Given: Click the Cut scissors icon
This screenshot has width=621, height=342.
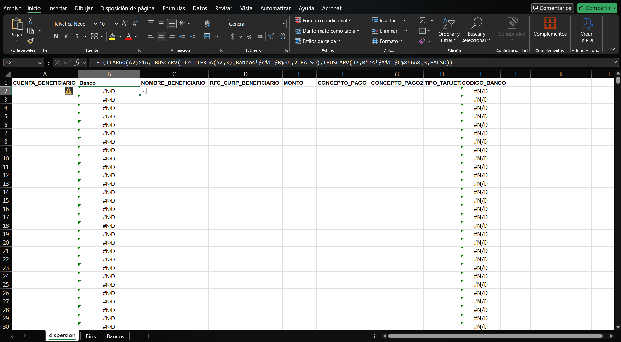Looking at the screenshot, I should 30,21.
